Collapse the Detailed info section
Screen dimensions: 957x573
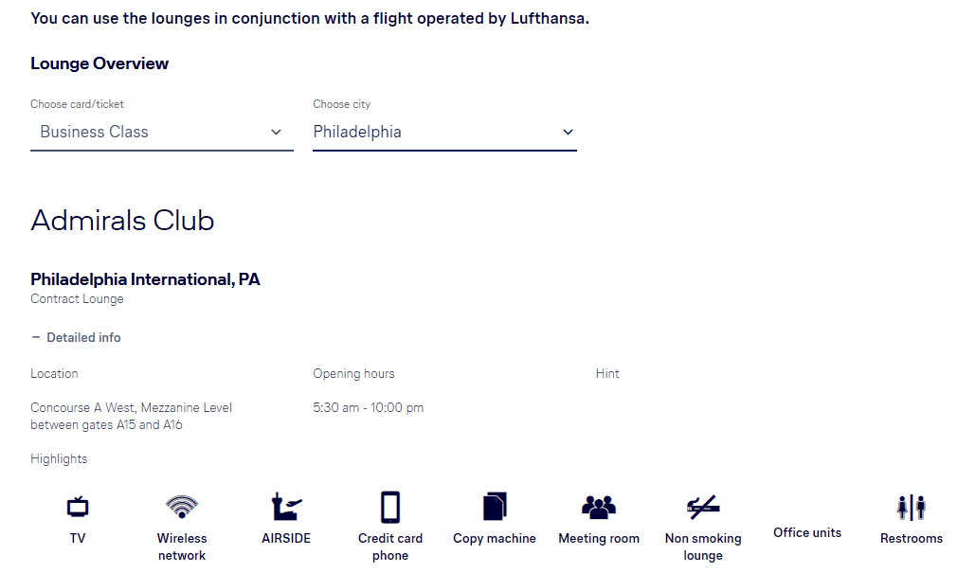77,337
